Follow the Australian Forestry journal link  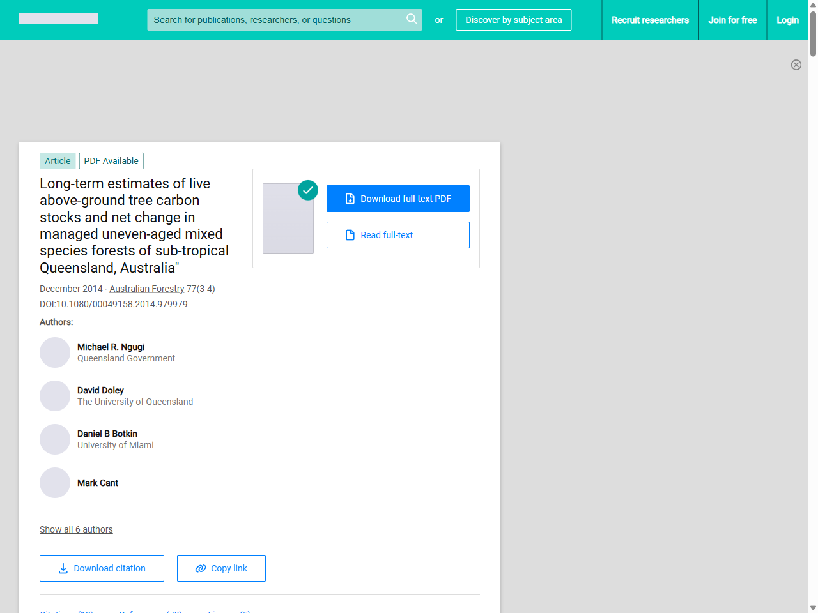pos(146,289)
